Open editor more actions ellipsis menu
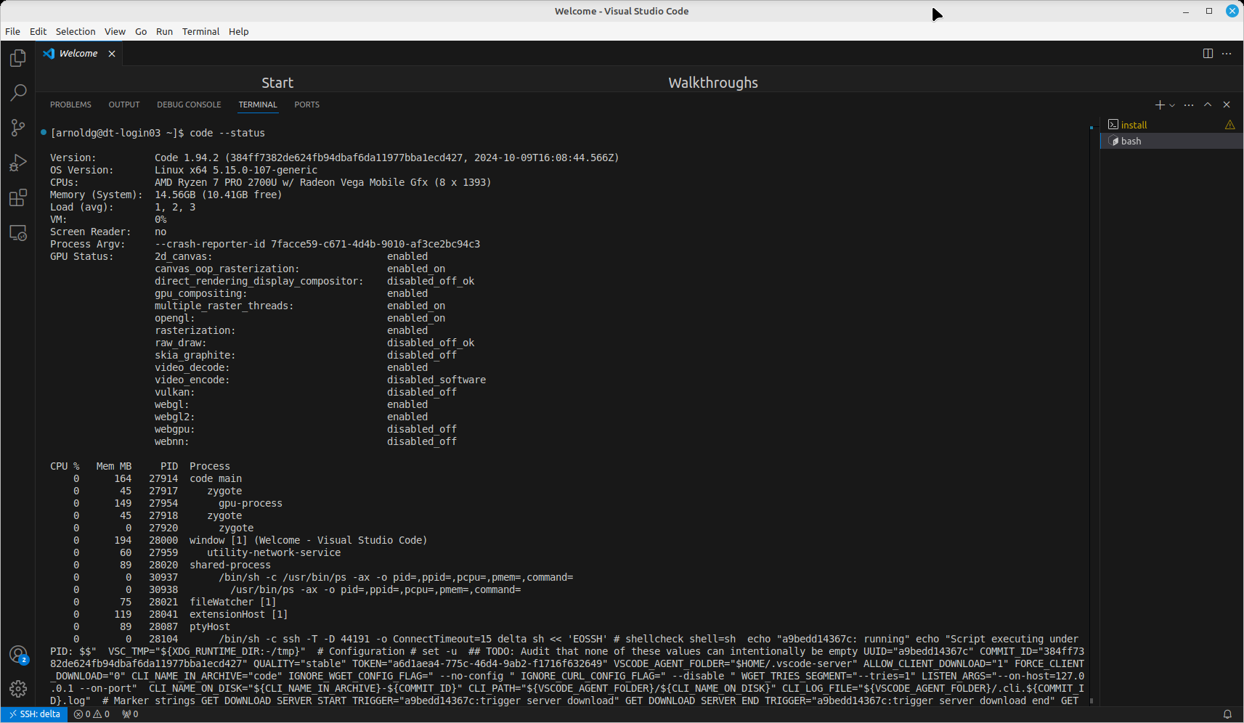 1227,54
